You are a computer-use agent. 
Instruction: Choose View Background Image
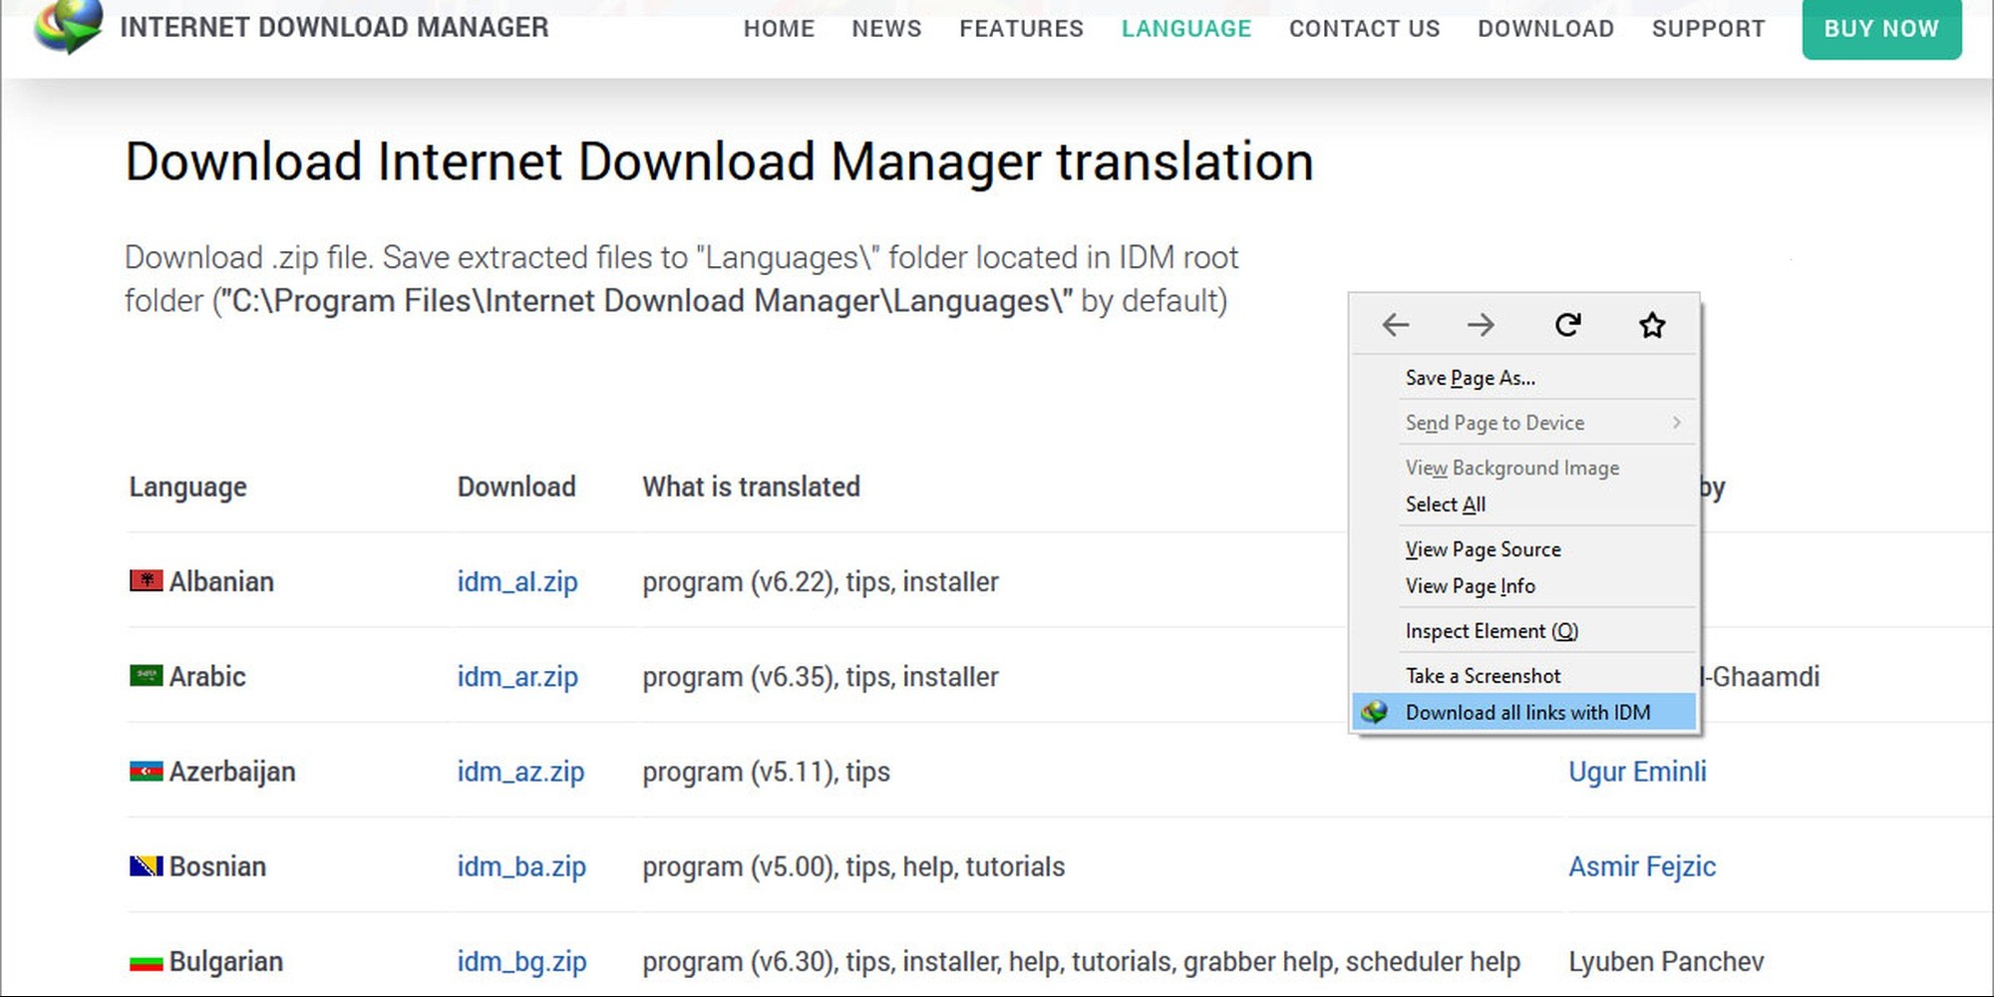click(x=1524, y=468)
